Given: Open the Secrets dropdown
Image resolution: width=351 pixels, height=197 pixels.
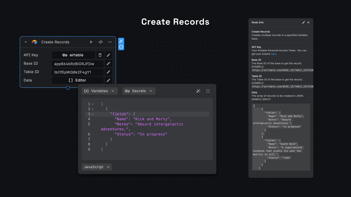Looking at the screenshot, I should pos(139,91).
